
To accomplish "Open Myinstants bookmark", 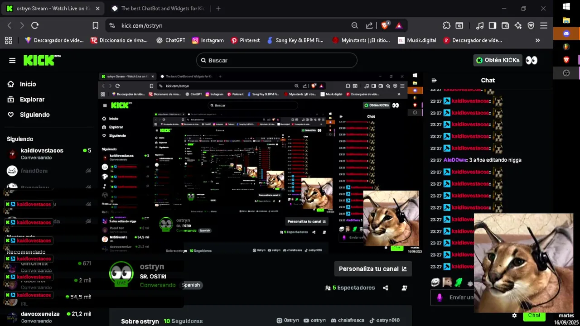I will (361, 40).
